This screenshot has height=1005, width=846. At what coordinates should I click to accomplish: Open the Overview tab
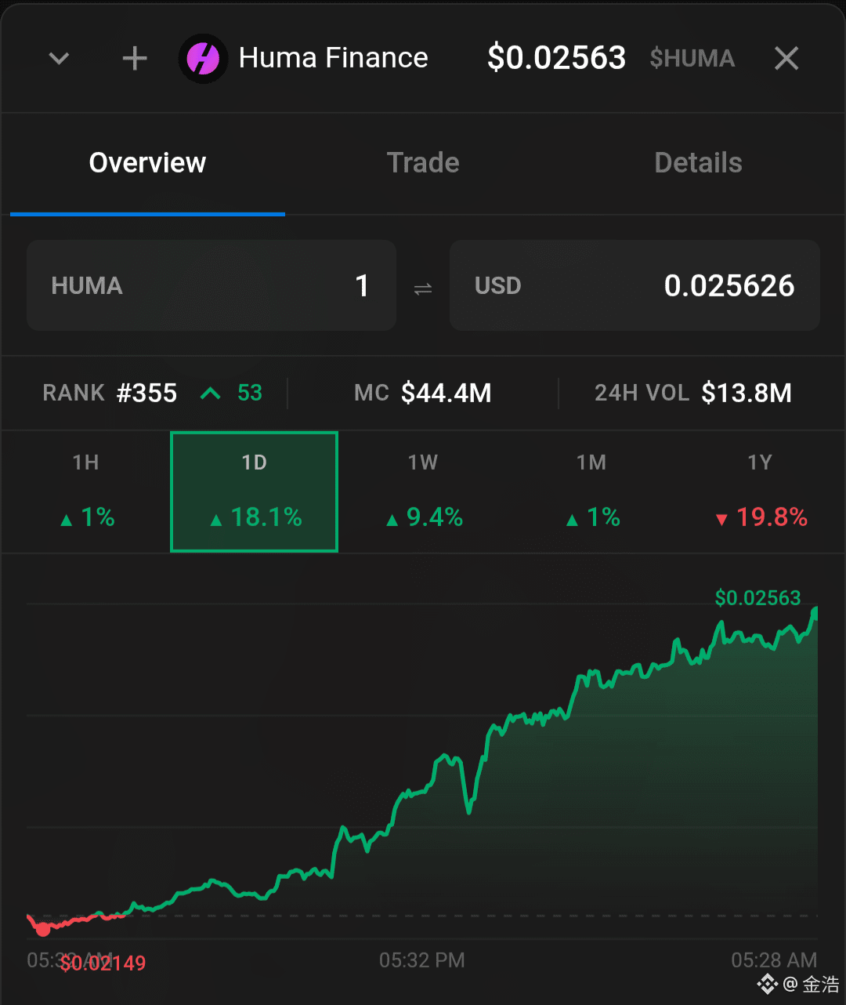[147, 163]
